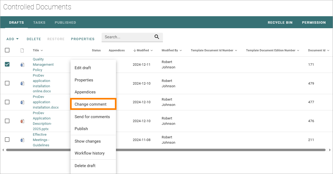333x174 pixels.
Task: Click the Appendices column header
Action: (117, 50)
